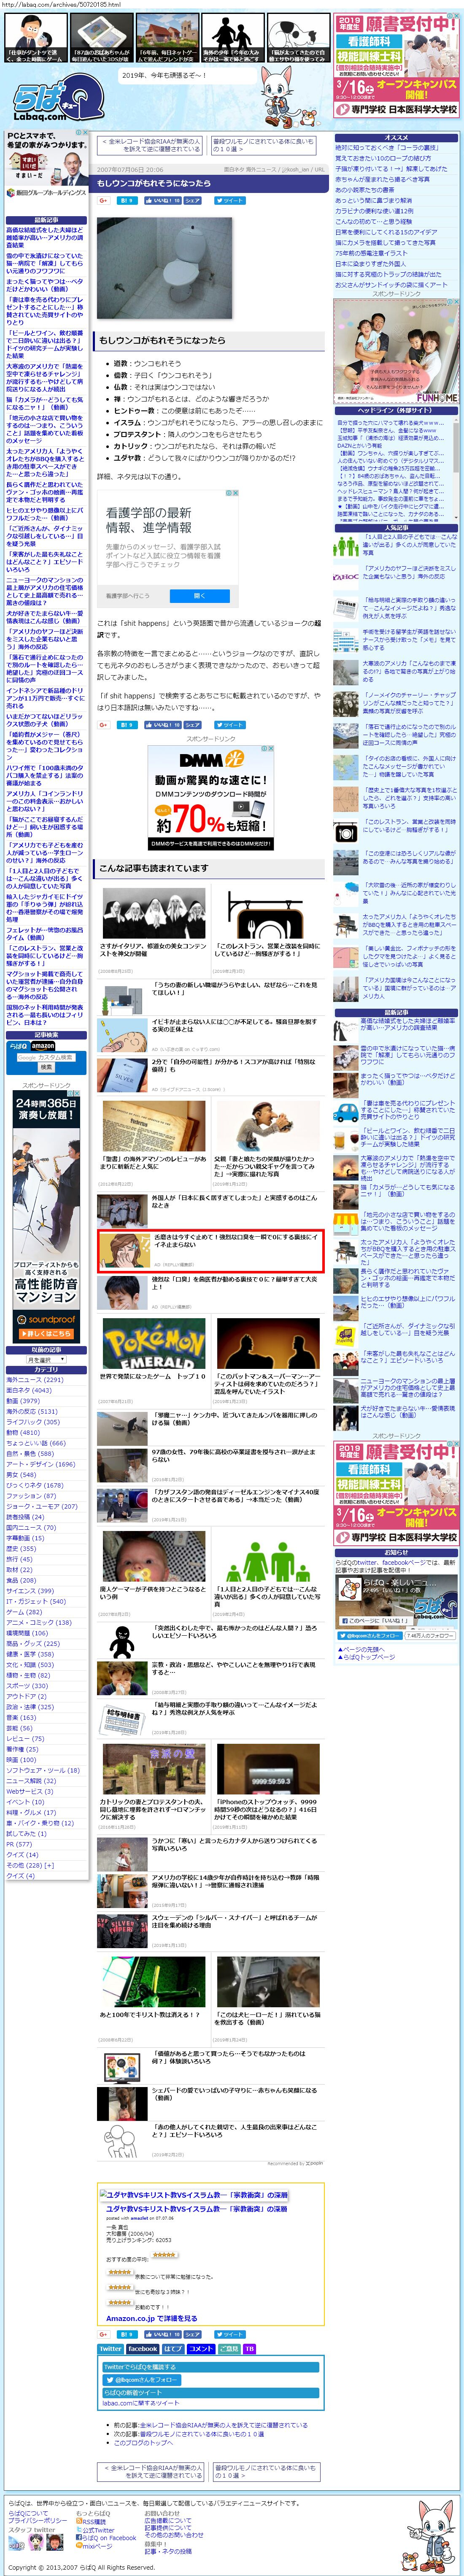This screenshot has height=2576, width=464.
Task: Open the ライフハック (305) category
Action: [33, 1422]
